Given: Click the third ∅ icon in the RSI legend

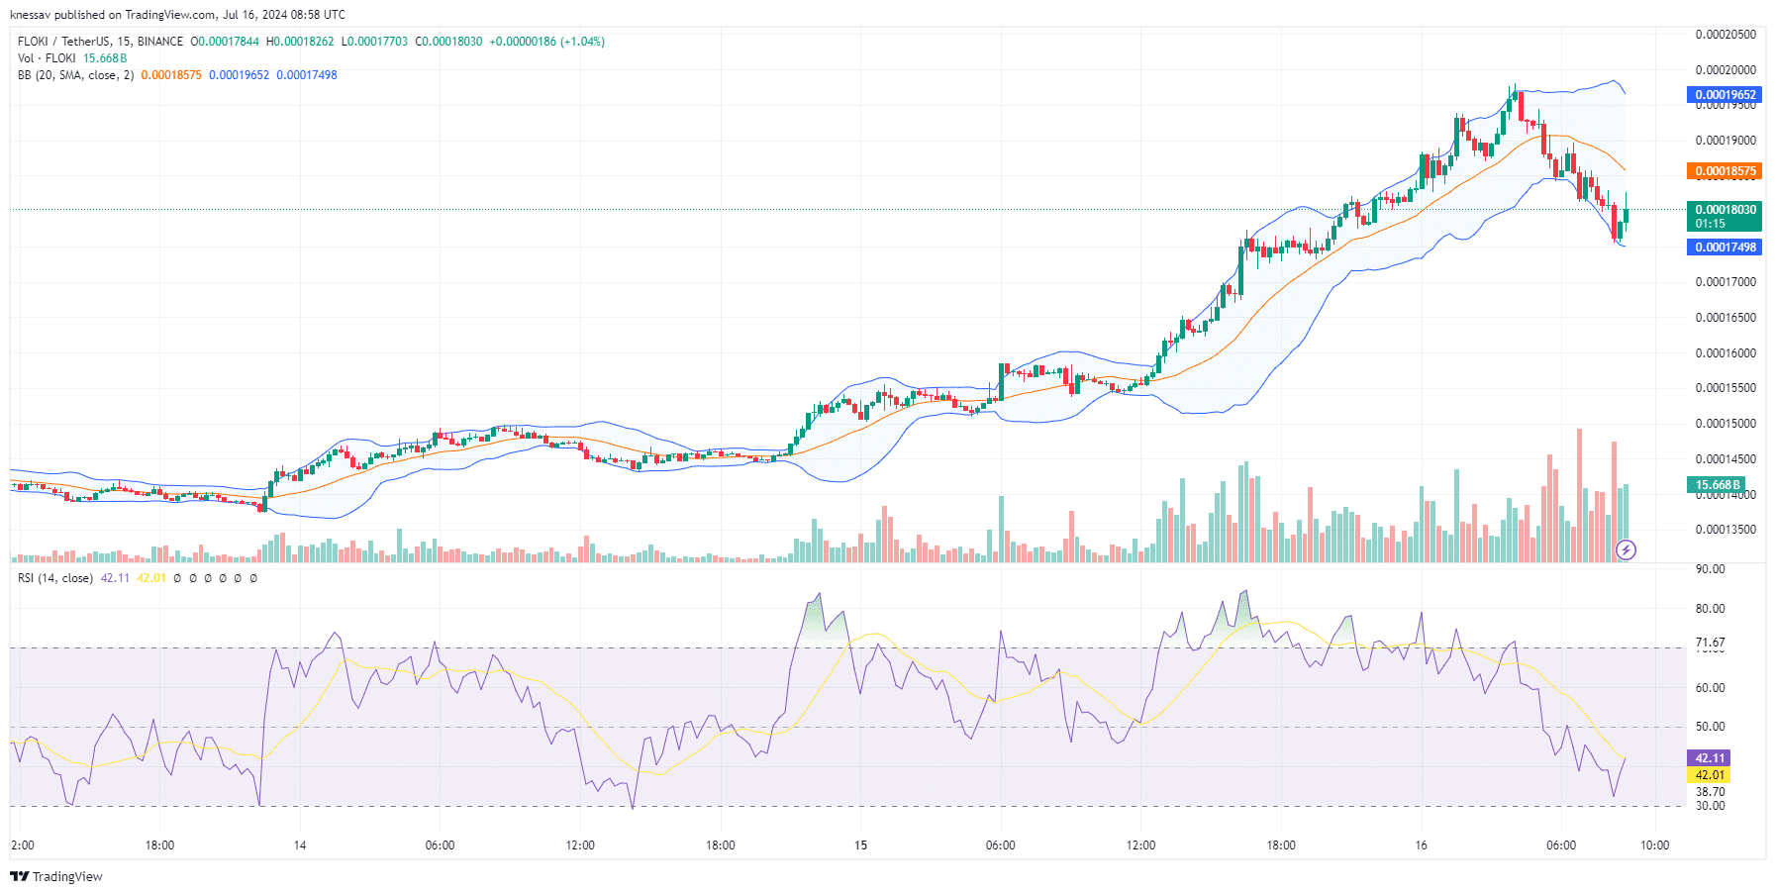Looking at the screenshot, I should pyautogui.click(x=208, y=578).
